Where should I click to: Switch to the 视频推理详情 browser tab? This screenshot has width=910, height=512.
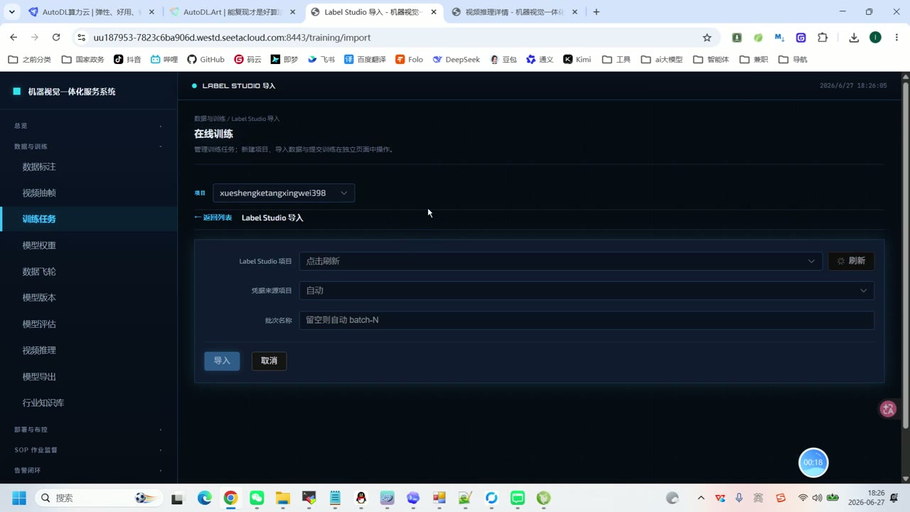point(515,12)
